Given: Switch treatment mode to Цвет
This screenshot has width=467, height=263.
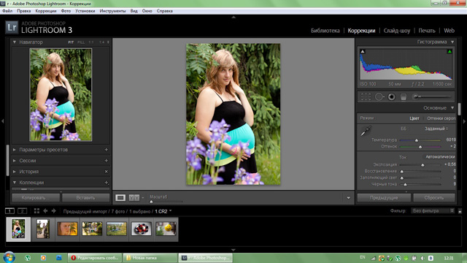Looking at the screenshot, I should coord(414,118).
